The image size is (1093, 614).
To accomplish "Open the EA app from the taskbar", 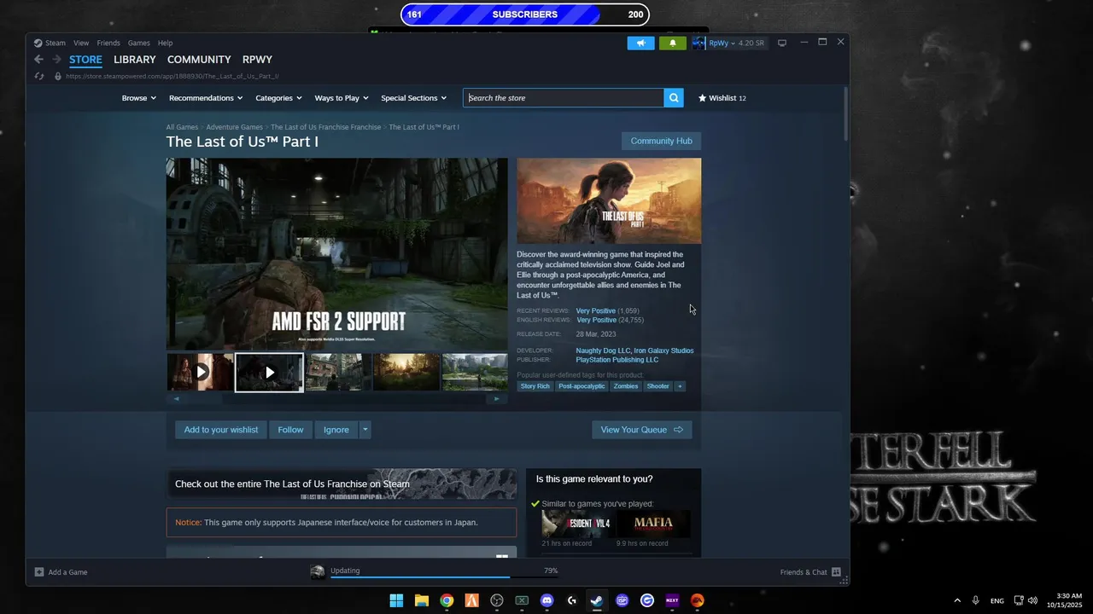I will coord(698,600).
